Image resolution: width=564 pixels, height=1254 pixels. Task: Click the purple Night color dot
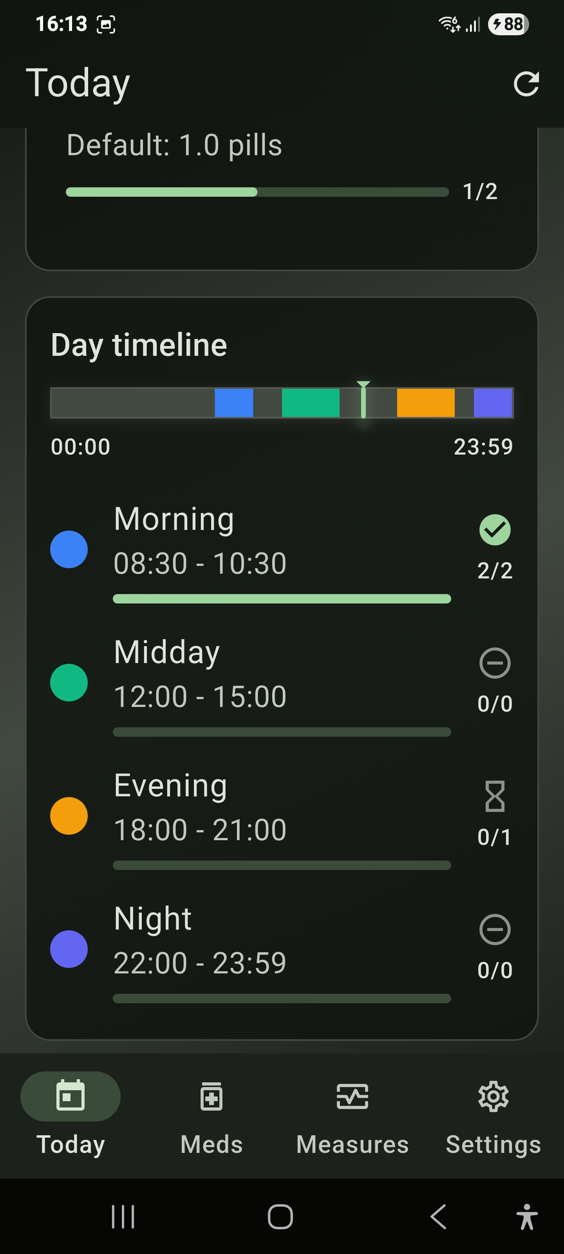(69, 949)
